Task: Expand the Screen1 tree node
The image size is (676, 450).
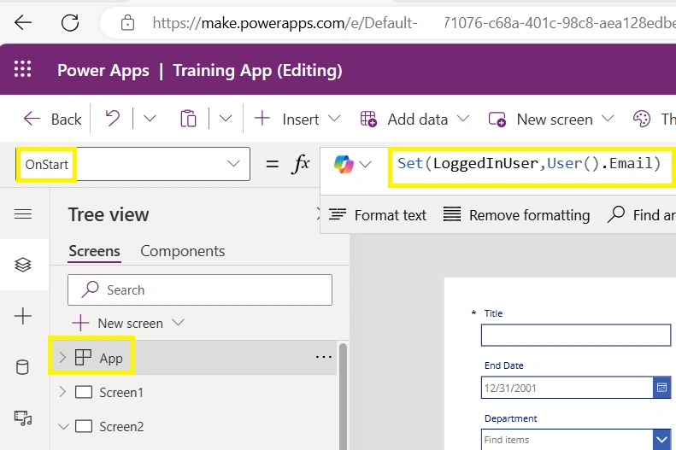Action: 62,391
